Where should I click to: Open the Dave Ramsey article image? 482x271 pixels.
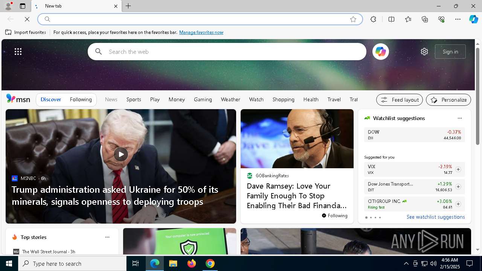(x=297, y=139)
